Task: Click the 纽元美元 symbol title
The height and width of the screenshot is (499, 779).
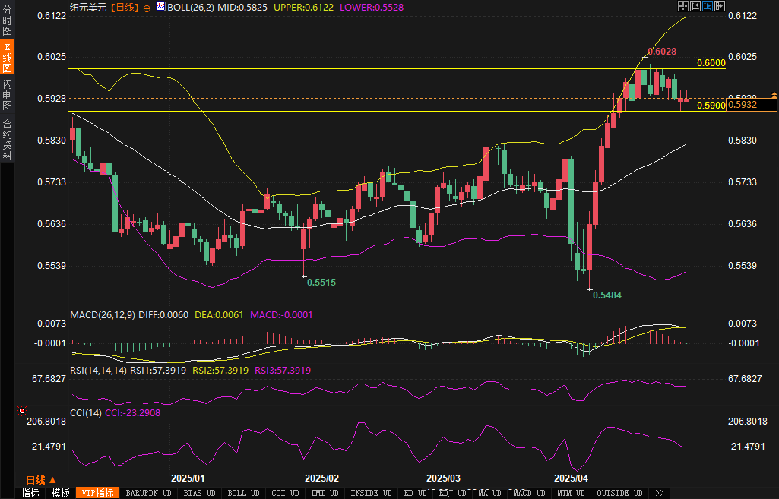Action: [x=88, y=7]
